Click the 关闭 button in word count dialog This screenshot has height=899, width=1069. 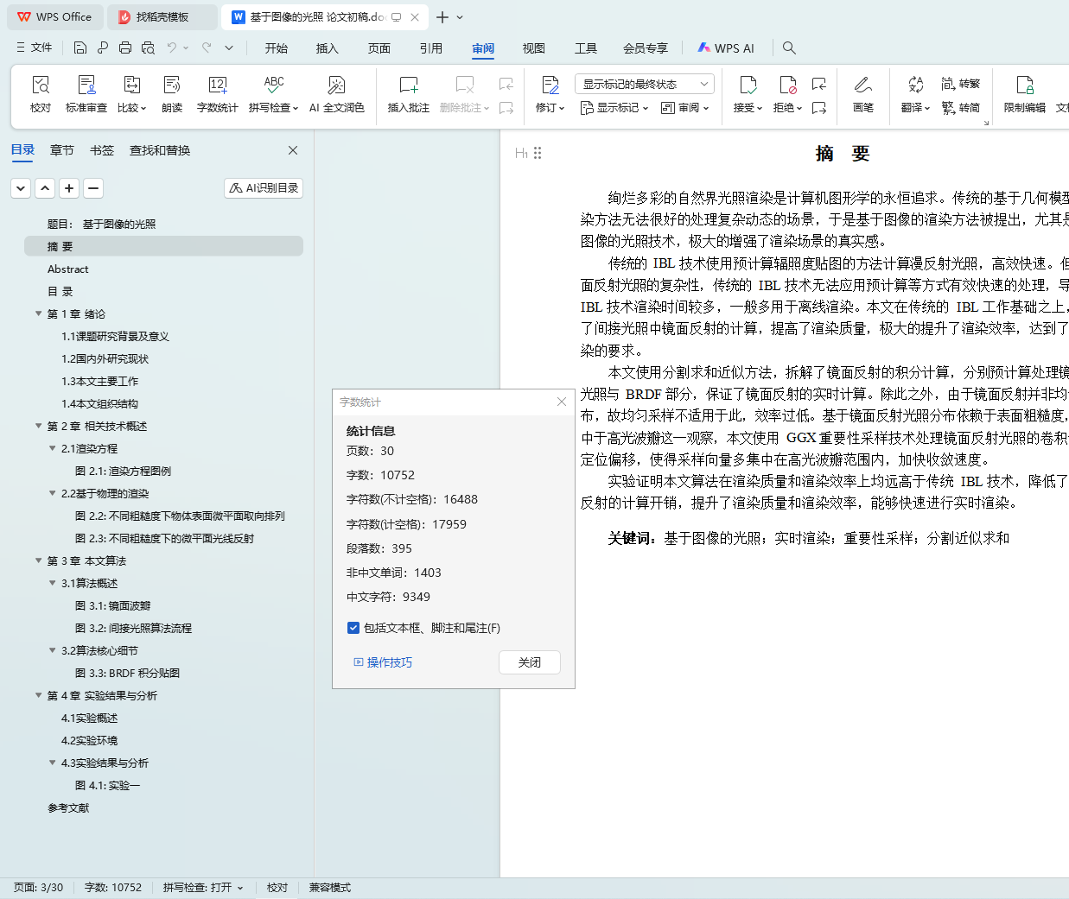click(x=530, y=662)
